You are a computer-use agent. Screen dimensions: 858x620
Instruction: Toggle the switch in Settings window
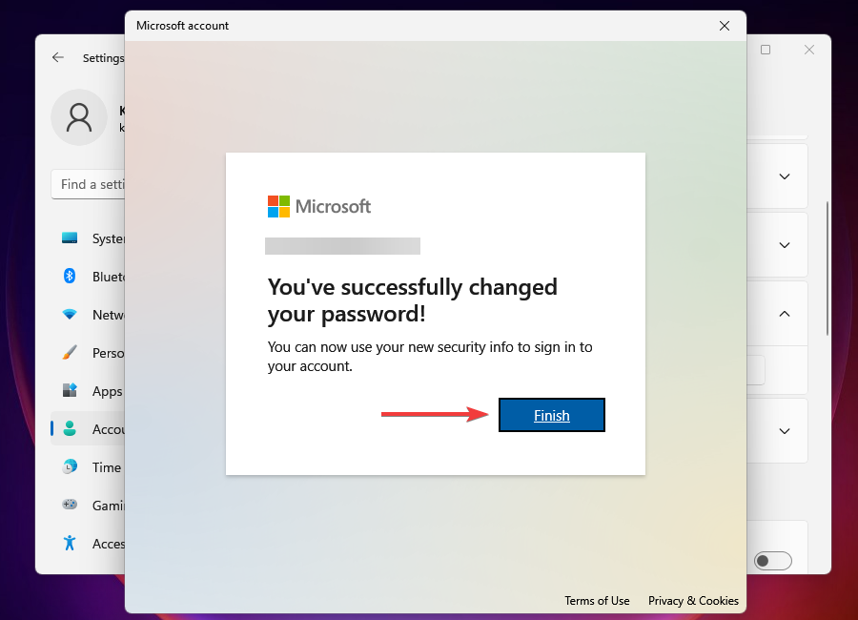click(x=772, y=561)
